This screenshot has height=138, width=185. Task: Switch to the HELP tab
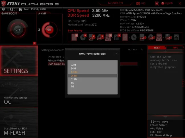[x=157, y=48]
